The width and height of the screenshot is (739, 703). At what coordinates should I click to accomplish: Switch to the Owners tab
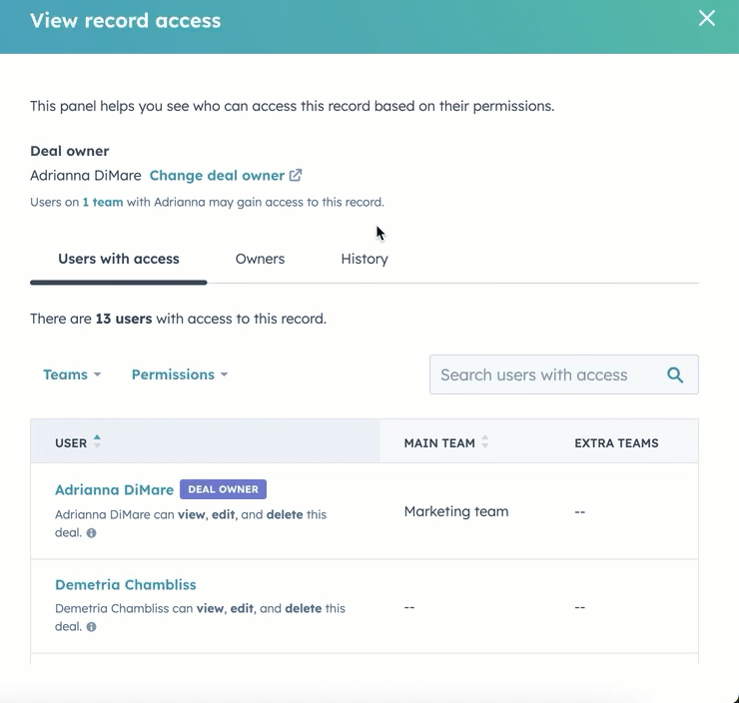(260, 259)
